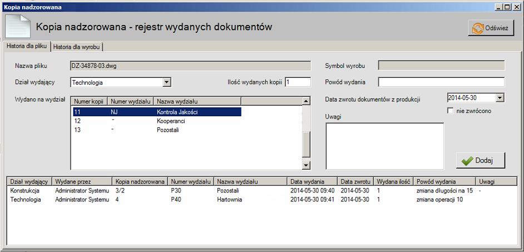Select the Historia dla pliku tab

[27, 47]
